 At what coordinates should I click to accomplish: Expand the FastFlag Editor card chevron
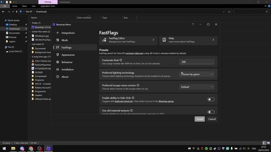coord(153,40)
